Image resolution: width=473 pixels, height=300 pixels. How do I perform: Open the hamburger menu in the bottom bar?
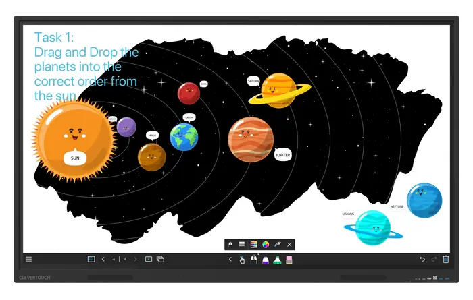click(x=29, y=259)
